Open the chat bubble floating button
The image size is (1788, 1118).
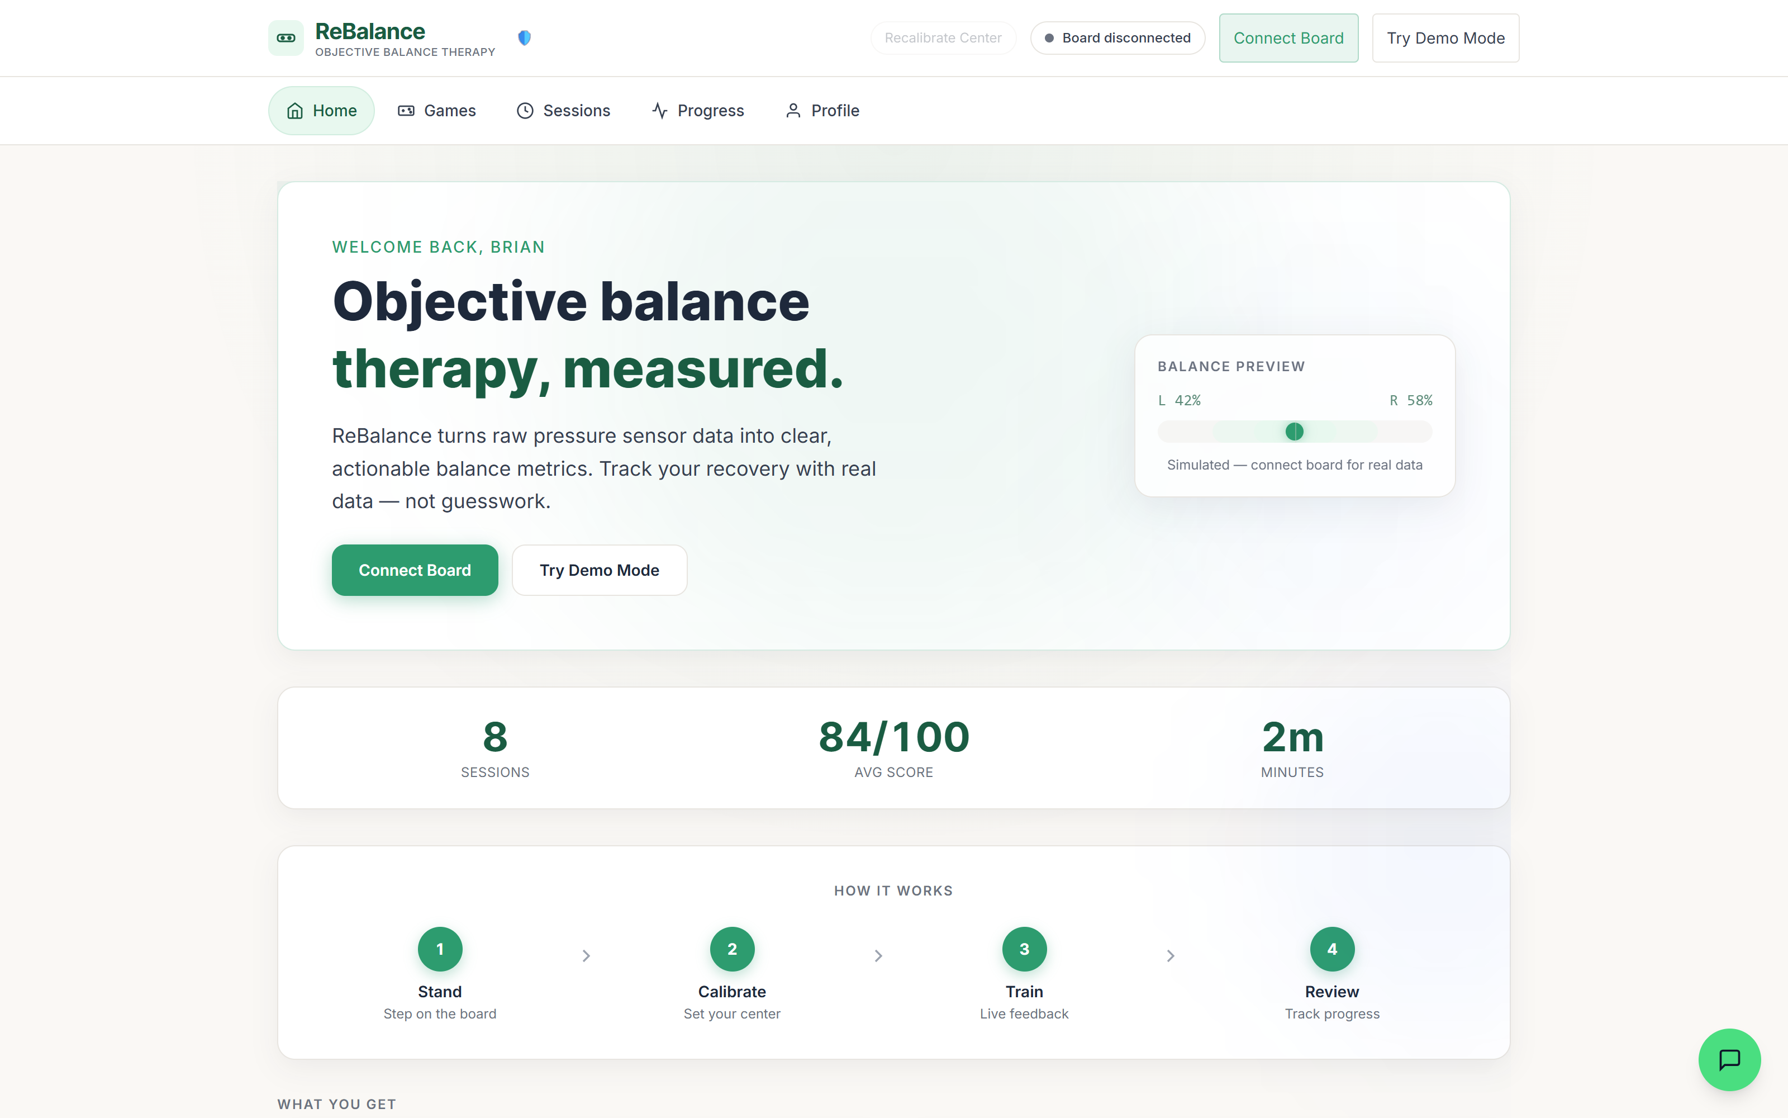(1729, 1059)
